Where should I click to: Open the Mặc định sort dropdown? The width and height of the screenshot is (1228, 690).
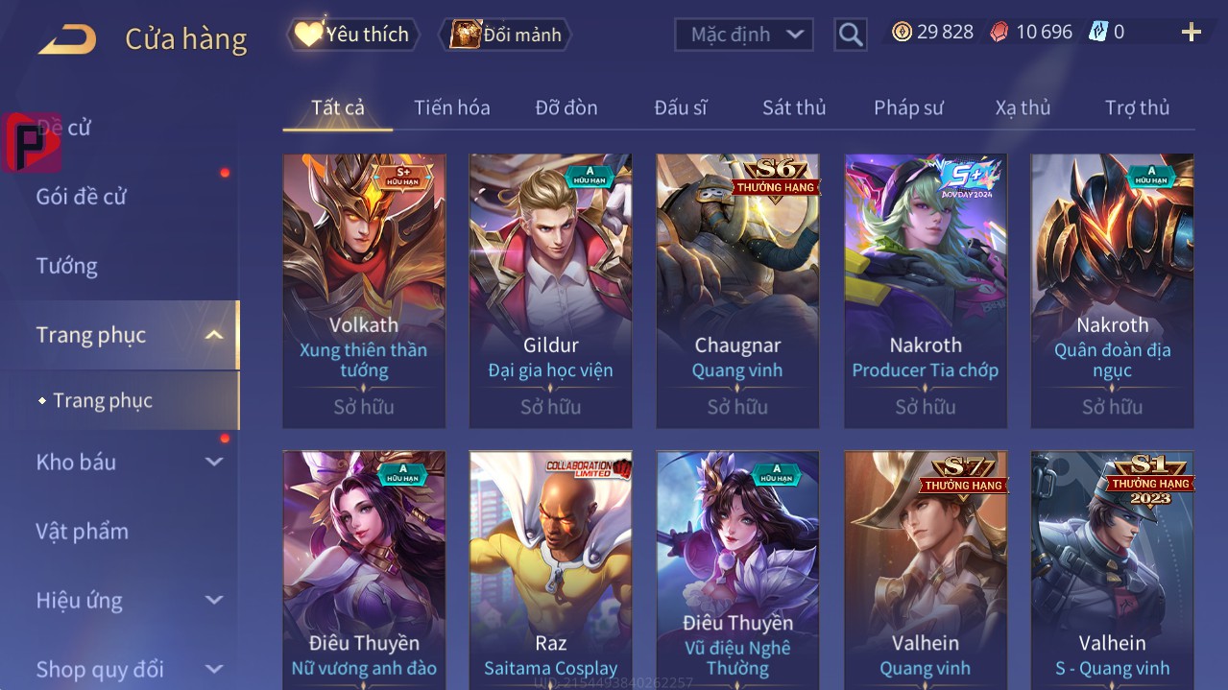(x=744, y=35)
